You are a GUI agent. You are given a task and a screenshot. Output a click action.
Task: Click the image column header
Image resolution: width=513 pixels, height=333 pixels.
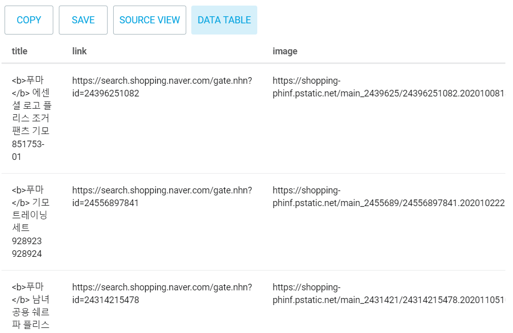285,51
